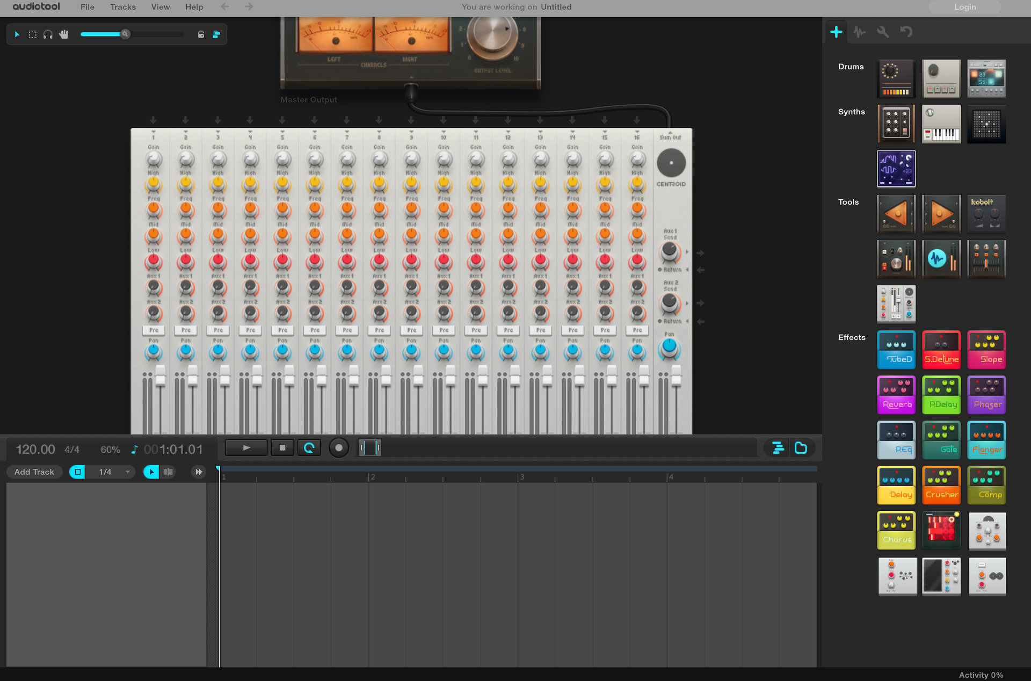Click the Aux 1 Send knob on Sum Out
Image resolution: width=1031 pixels, height=681 pixels.
tap(670, 251)
